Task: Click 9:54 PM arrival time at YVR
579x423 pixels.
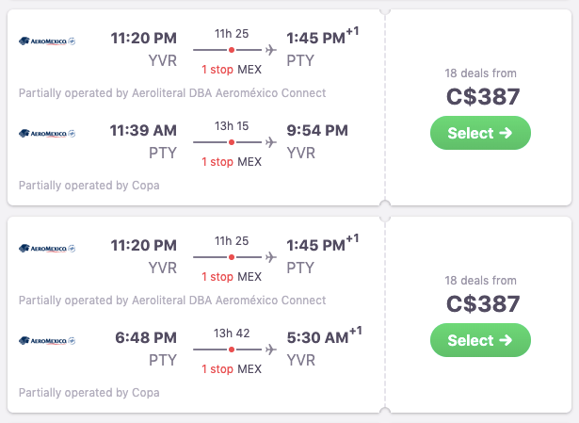Action: (x=317, y=130)
